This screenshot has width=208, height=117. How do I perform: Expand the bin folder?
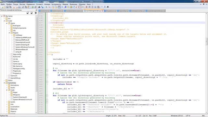(x=4, y=19)
